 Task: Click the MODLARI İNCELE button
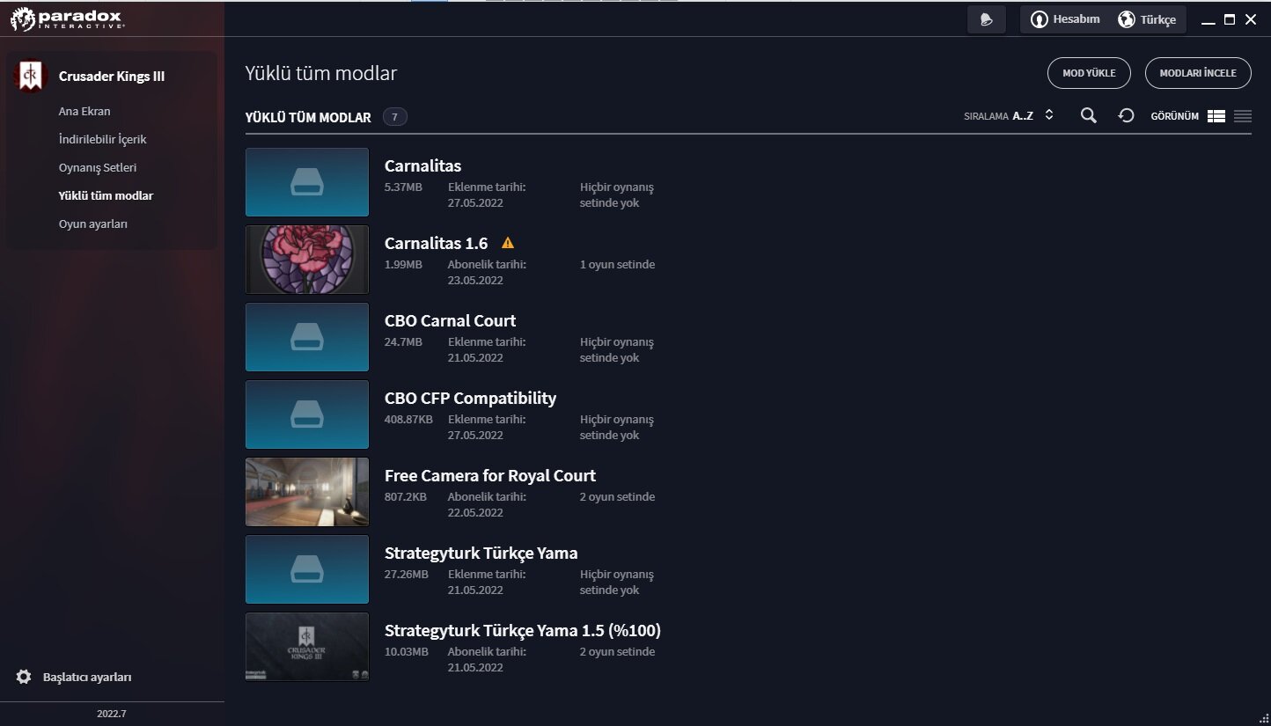[1198, 73]
